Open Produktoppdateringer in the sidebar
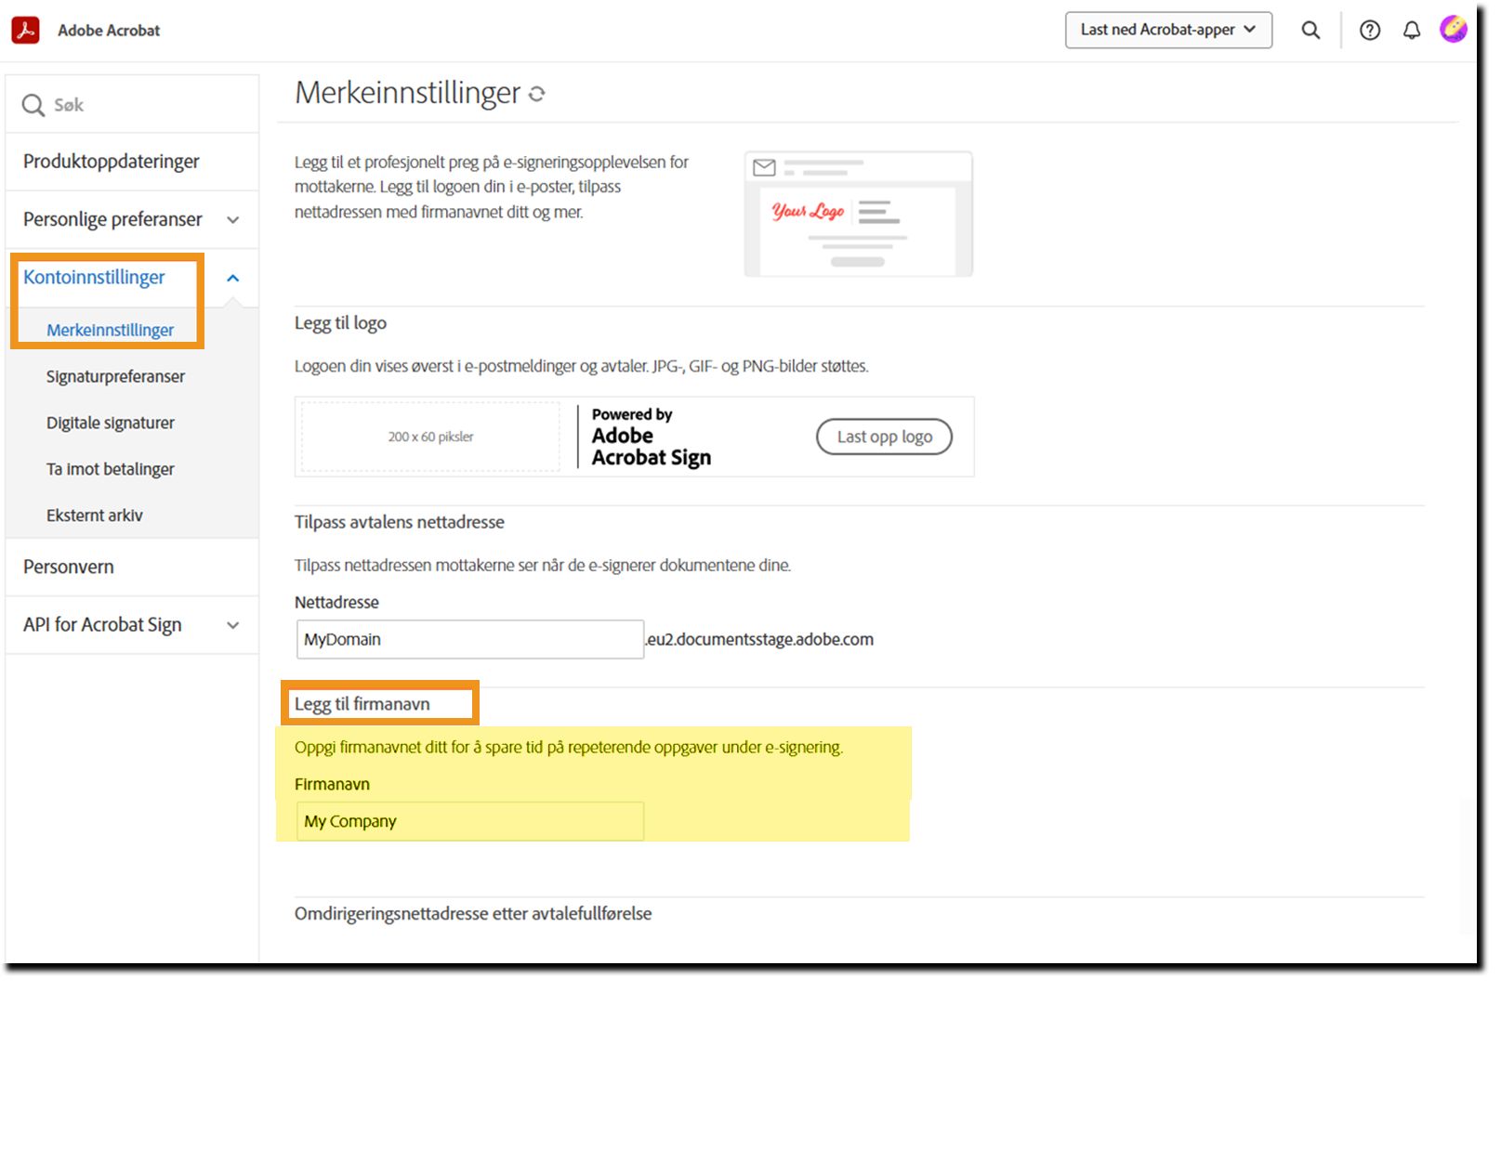Viewport: 1501px width, 1175px height. pos(112,162)
